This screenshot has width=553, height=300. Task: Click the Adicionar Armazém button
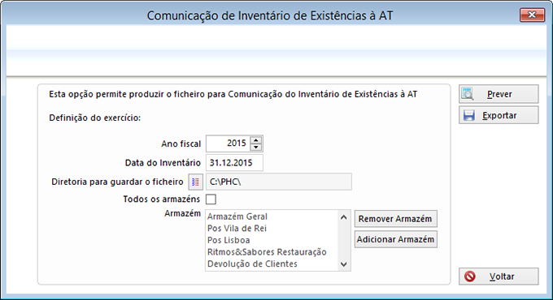[x=396, y=239]
